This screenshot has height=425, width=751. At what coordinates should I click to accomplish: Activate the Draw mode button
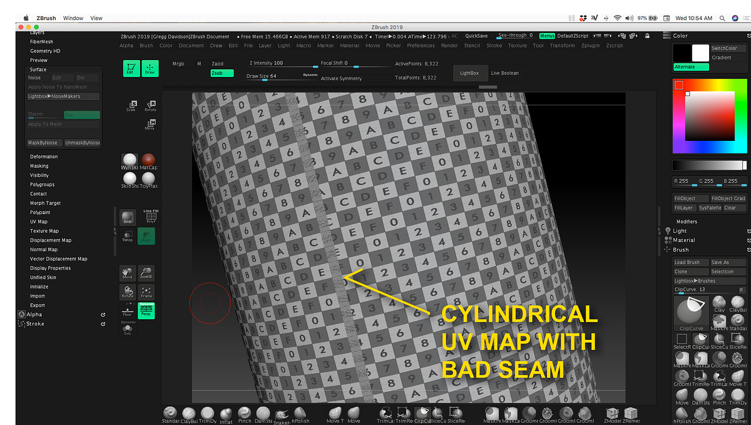(x=150, y=69)
